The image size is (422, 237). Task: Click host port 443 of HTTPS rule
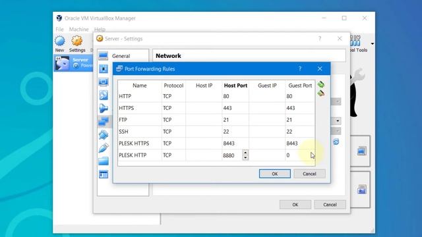[235, 108]
